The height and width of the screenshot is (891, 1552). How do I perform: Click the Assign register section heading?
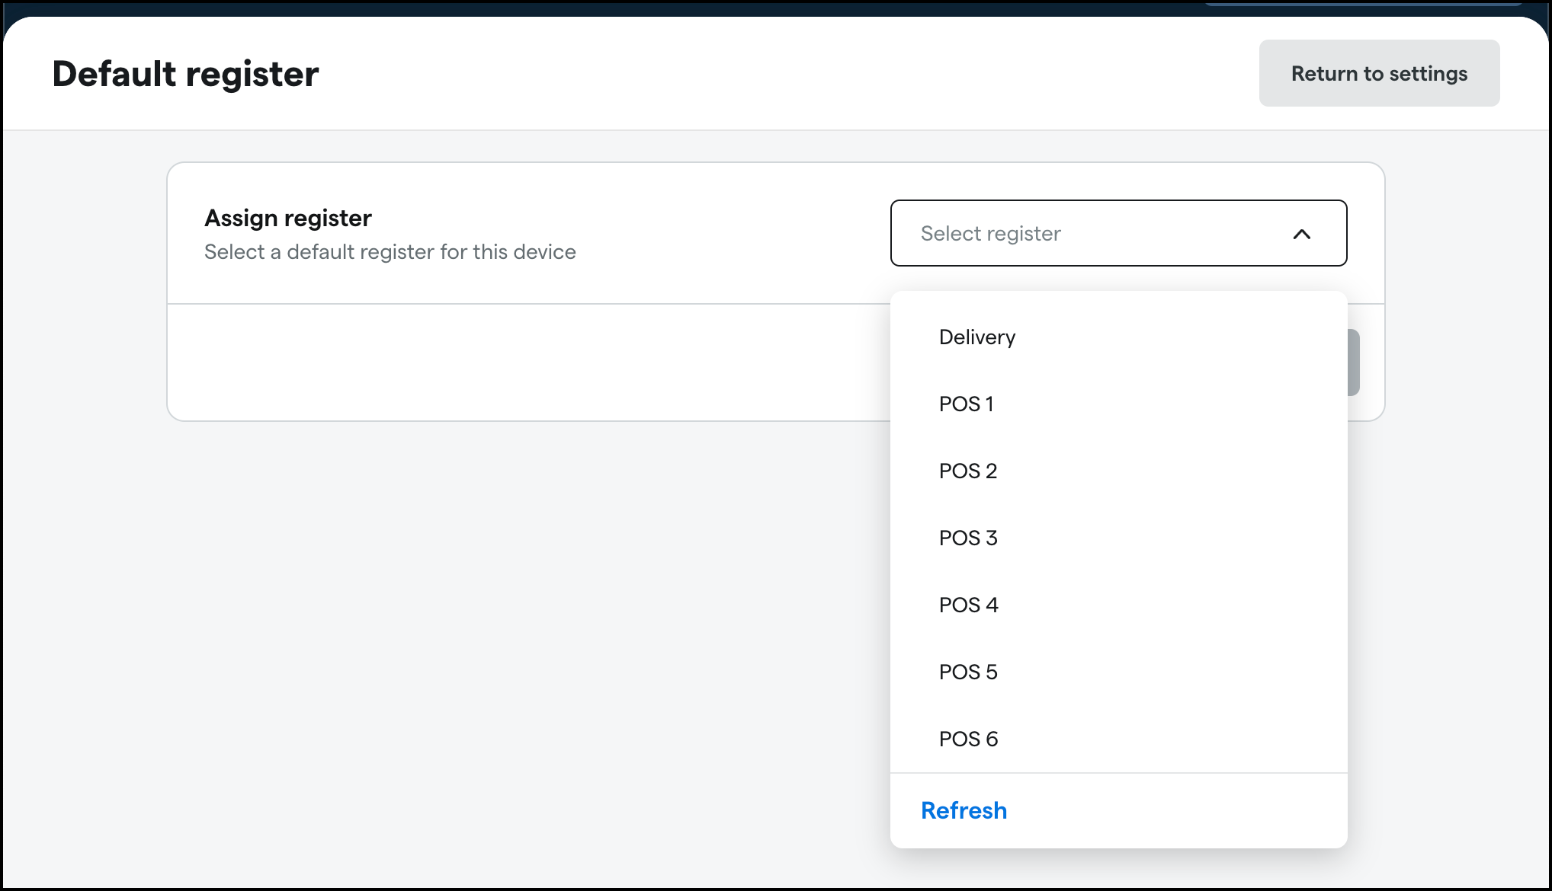(x=287, y=218)
